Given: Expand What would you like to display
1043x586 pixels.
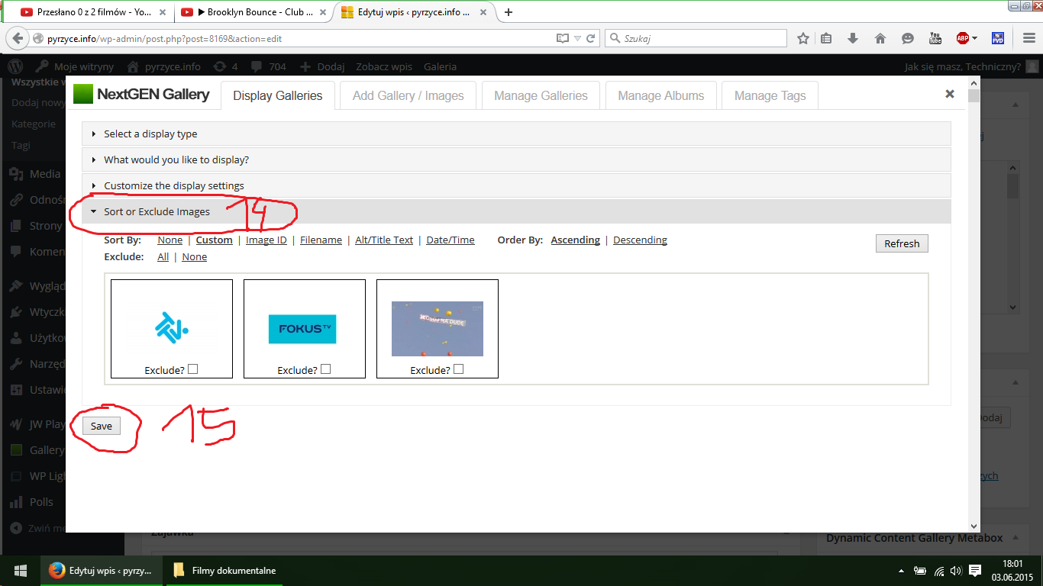Looking at the screenshot, I should tap(176, 159).
